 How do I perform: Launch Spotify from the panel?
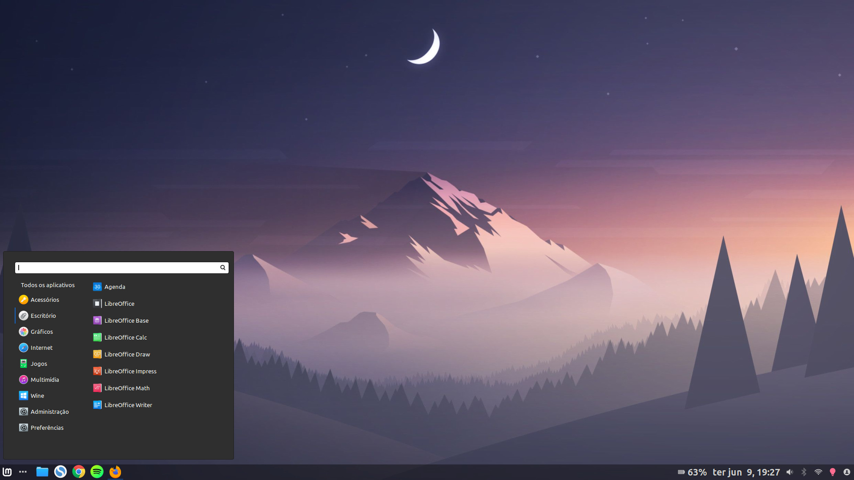[x=97, y=472]
